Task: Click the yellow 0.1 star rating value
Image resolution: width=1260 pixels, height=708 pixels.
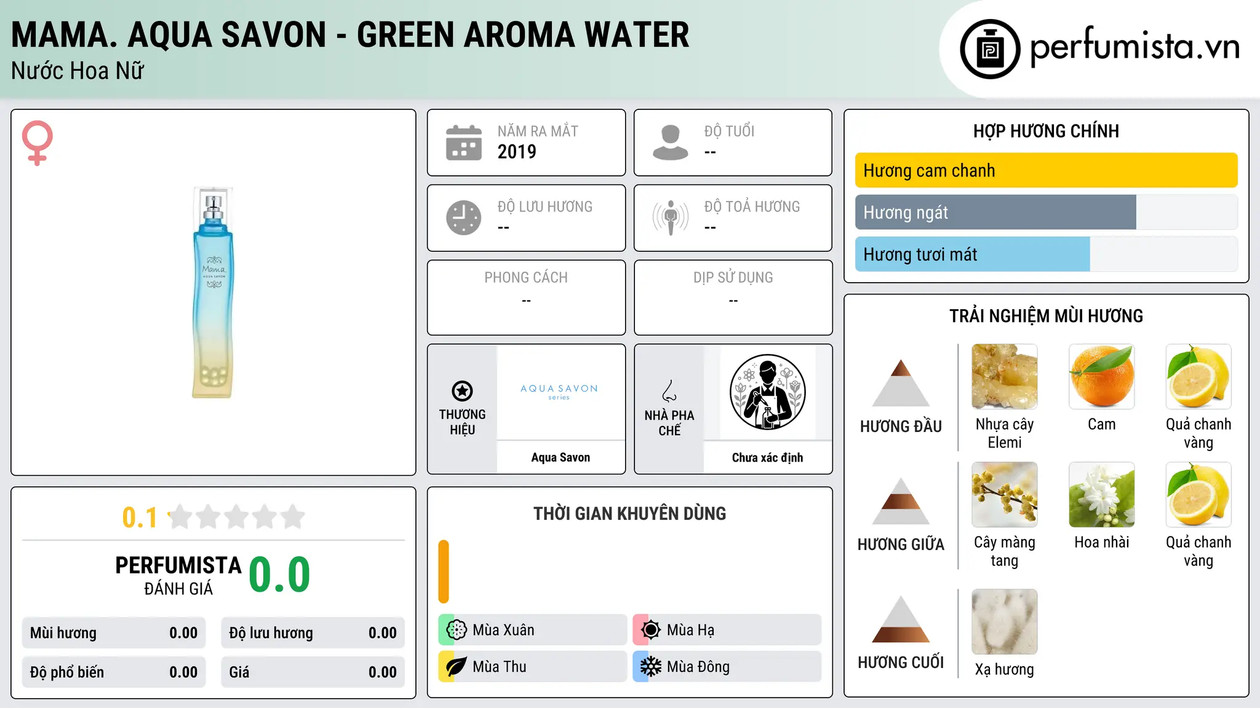Action: (x=140, y=517)
